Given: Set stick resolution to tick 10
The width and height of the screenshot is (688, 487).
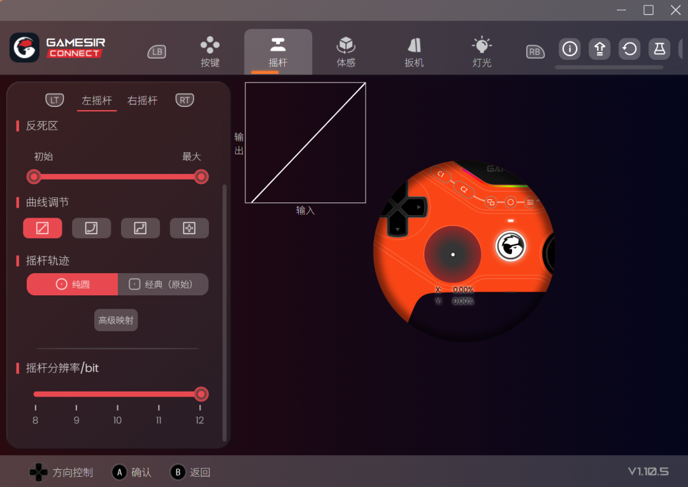Looking at the screenshot, I should 117,415.
